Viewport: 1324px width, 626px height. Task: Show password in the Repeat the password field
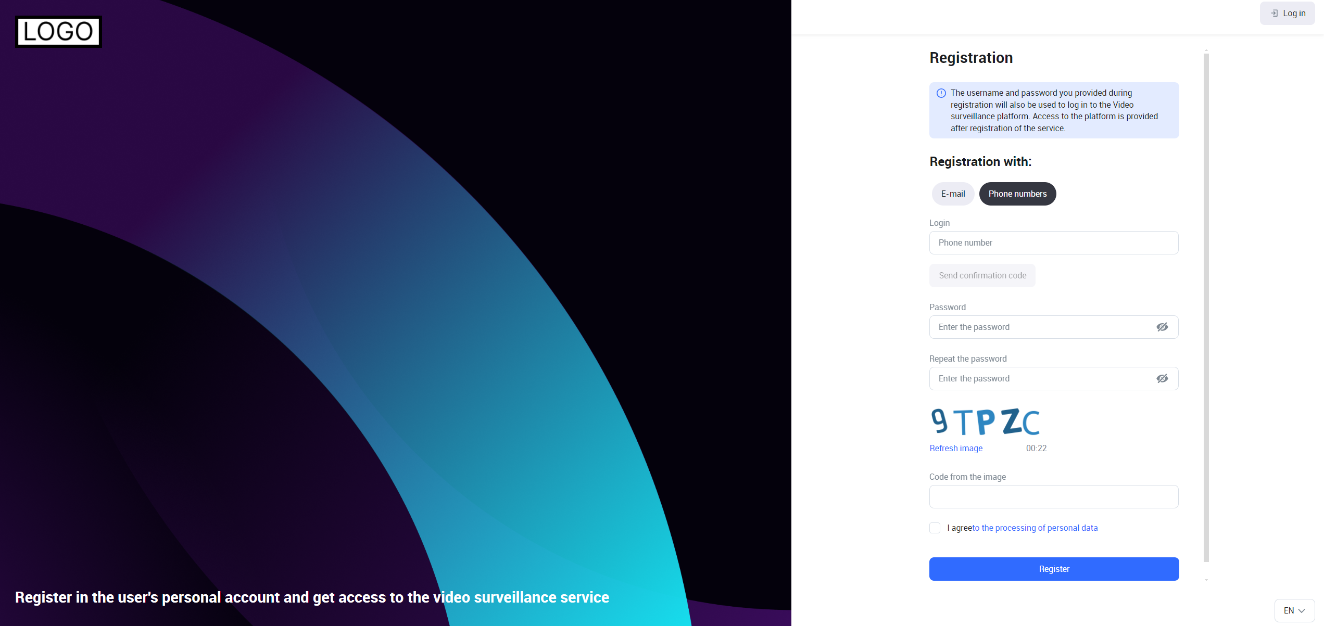1162,378
